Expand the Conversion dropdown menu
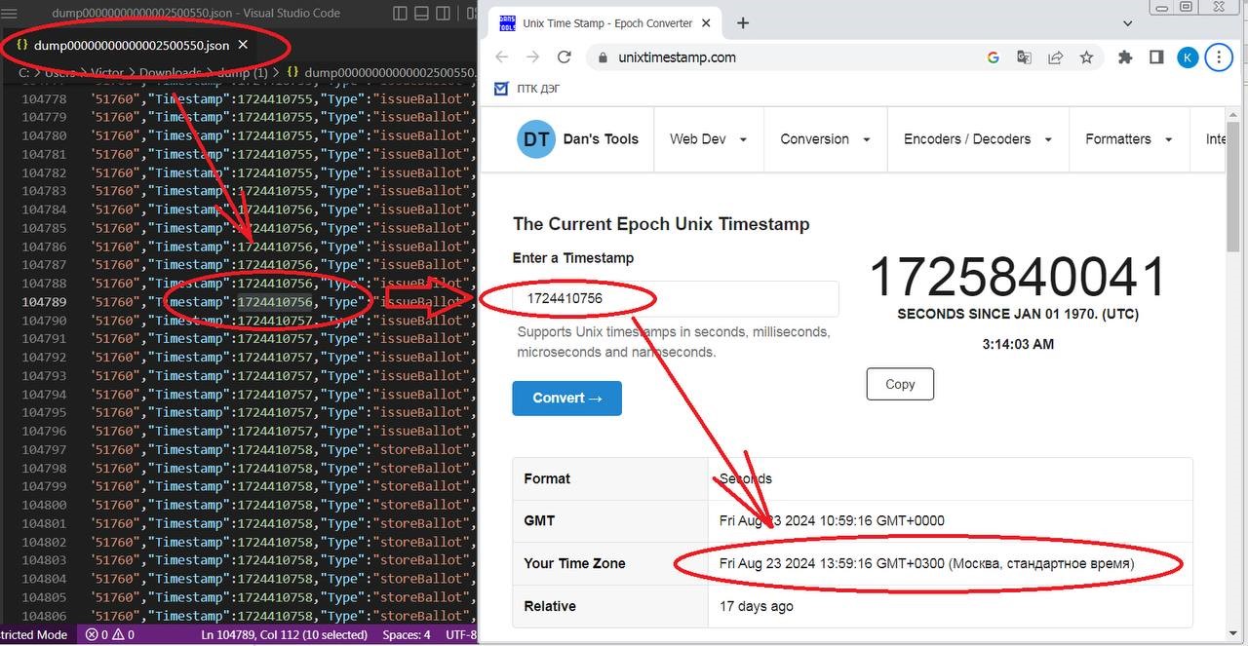This screenshot has height=646, width=1248. pos(825,139)
